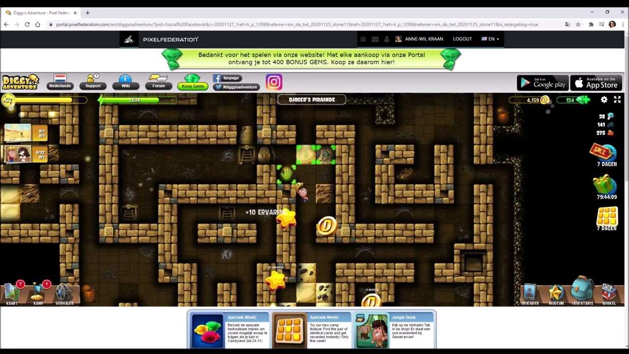Image resolution: width=629 pixels, height=354 pixels.
Task: Open game settings gear icon
Action: [604, 100]
